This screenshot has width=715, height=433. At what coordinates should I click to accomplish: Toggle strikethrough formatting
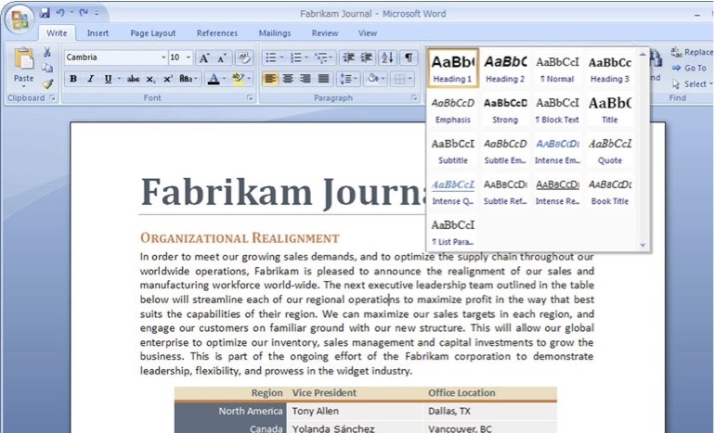pos(133,79)
